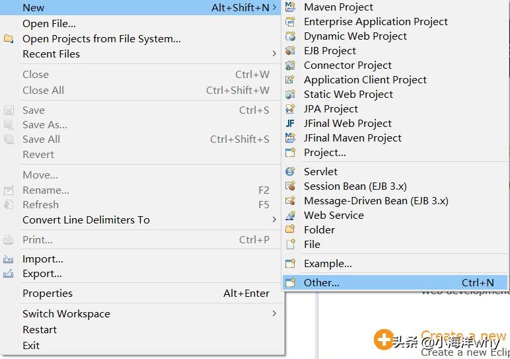Click the Static Web Project icon
Viewport: 510px width, 359px height.
[x=290, y=95]
